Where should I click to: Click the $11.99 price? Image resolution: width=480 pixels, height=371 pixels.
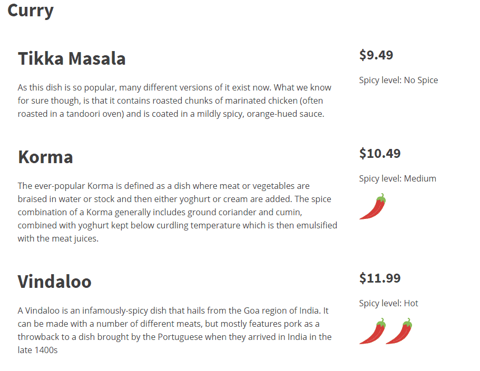coord(379,278)
